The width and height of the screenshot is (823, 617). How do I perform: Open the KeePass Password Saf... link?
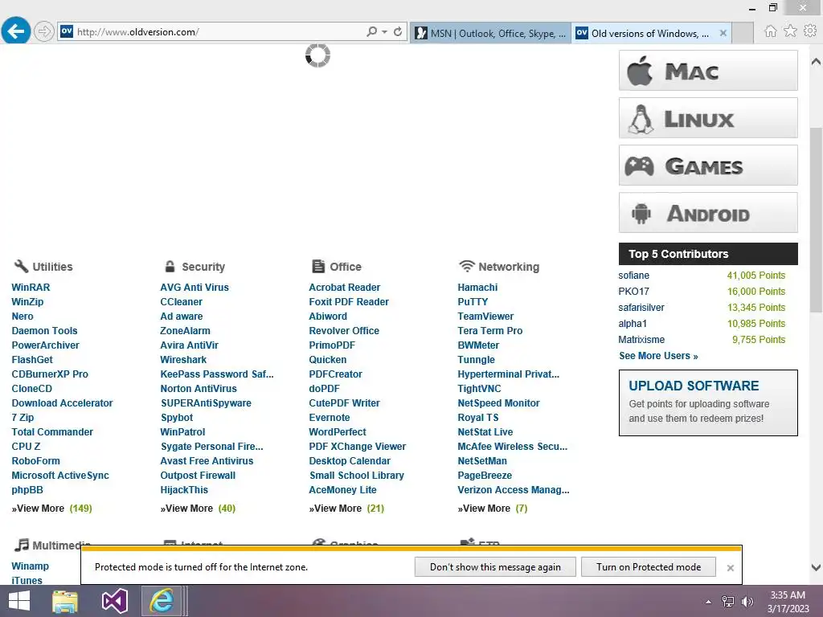pos(217,374)
